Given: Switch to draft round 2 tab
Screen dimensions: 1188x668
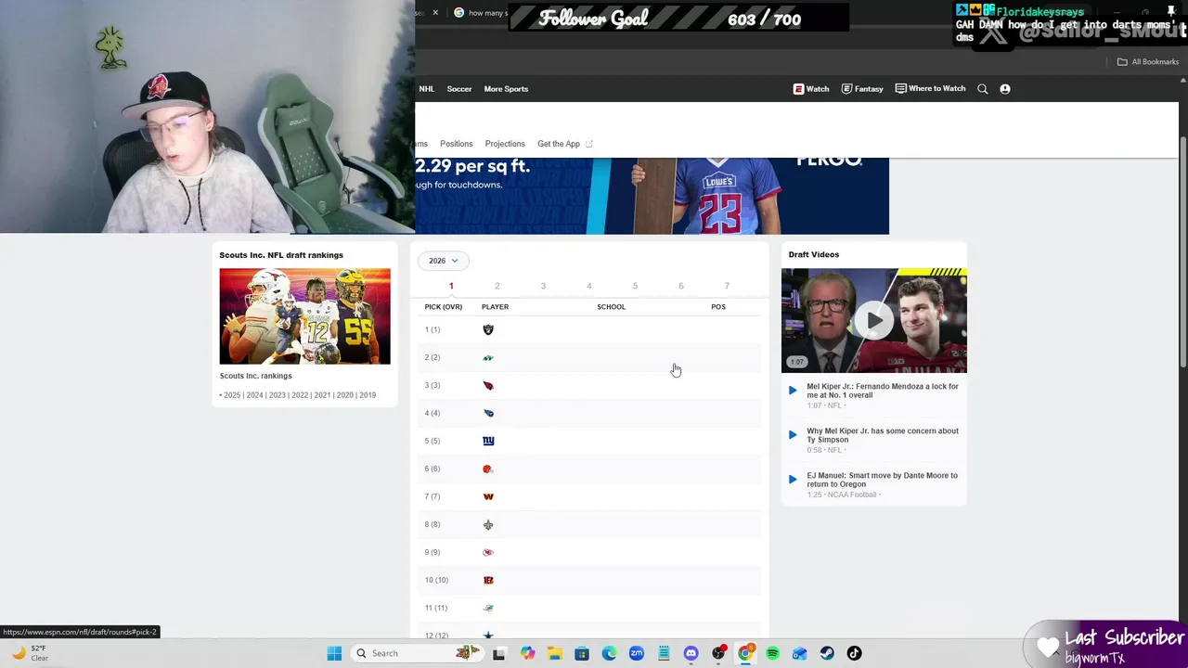Looking at the screenshot, I should (x=497, y=286).
